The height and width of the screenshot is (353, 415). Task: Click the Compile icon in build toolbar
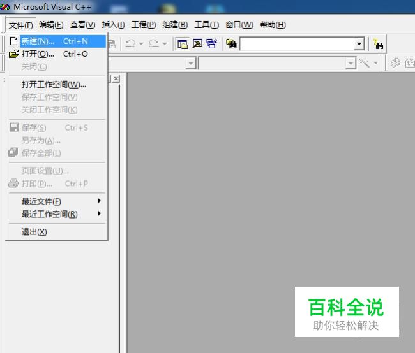[395, 63]
